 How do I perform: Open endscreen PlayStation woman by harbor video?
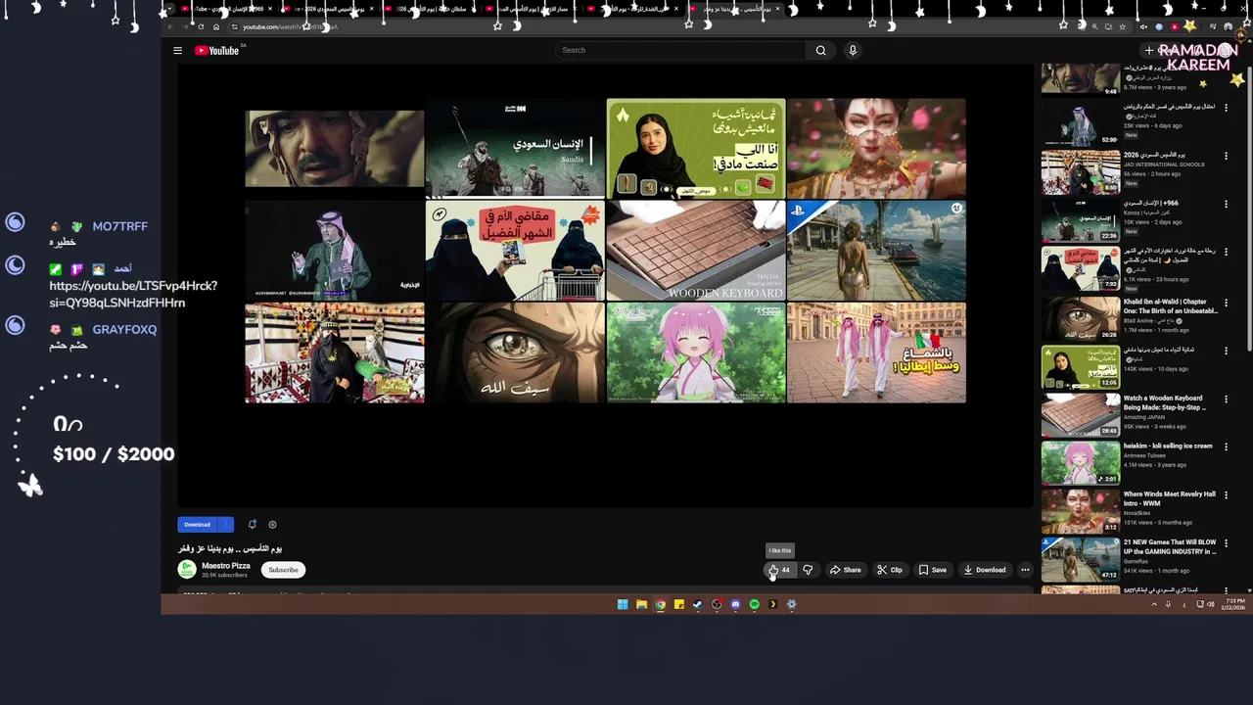[x=876, y=250]
